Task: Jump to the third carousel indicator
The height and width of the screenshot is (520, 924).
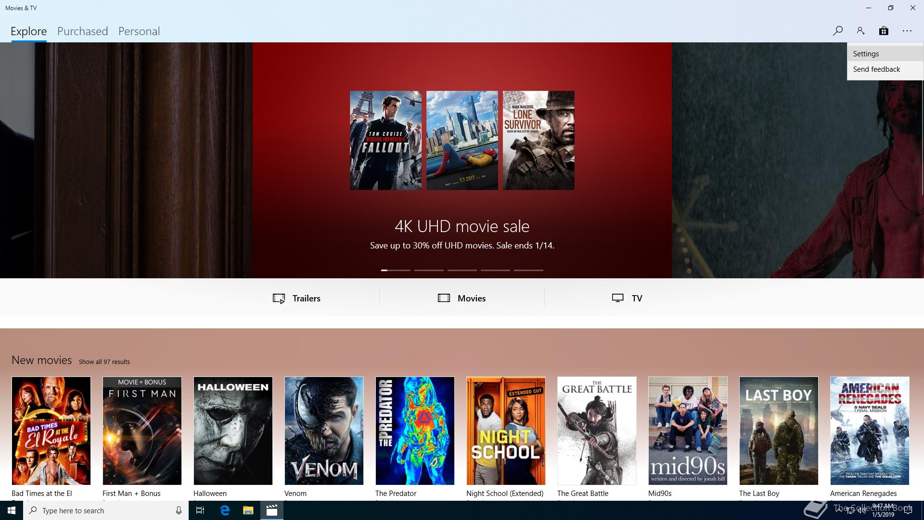Action: pos(462,270)
